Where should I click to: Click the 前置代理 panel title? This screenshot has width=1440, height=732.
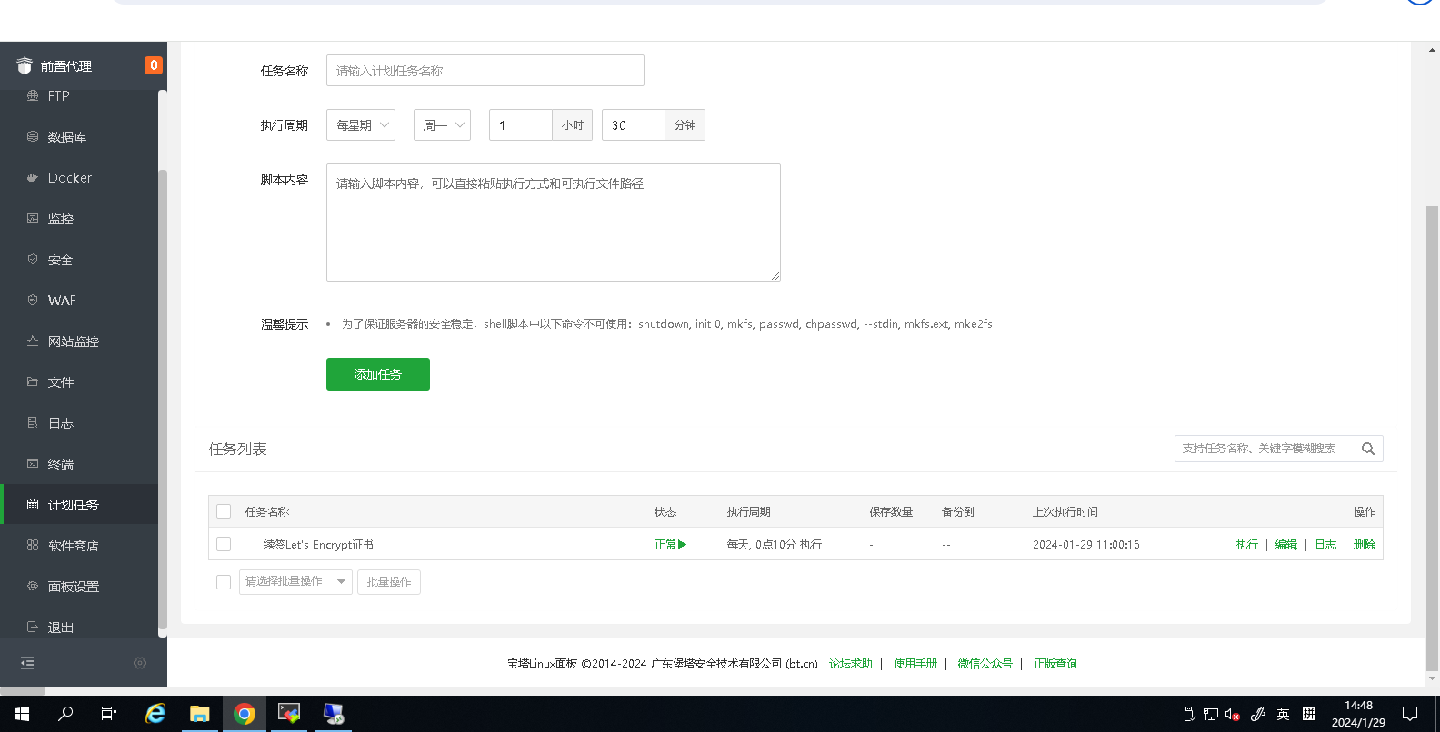click(x=65, y=66)
